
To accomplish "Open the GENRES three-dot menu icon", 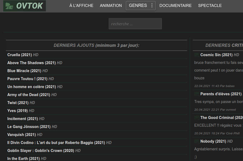I will tap(152, 5).
